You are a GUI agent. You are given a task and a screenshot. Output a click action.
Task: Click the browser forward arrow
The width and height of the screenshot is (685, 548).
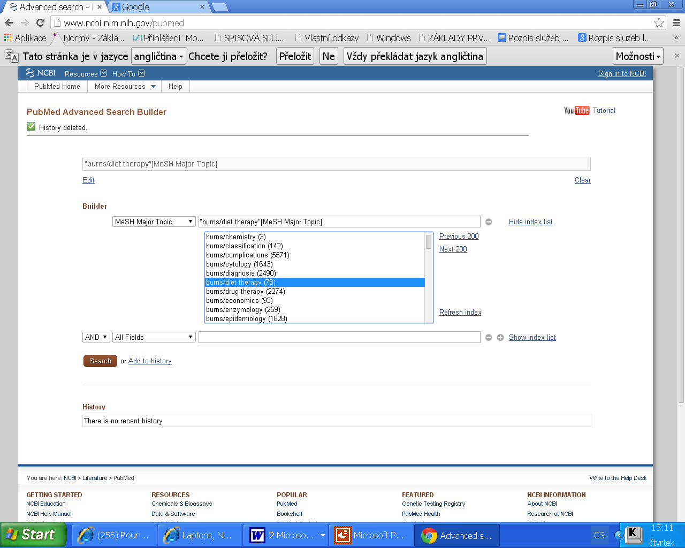point(25,22)
